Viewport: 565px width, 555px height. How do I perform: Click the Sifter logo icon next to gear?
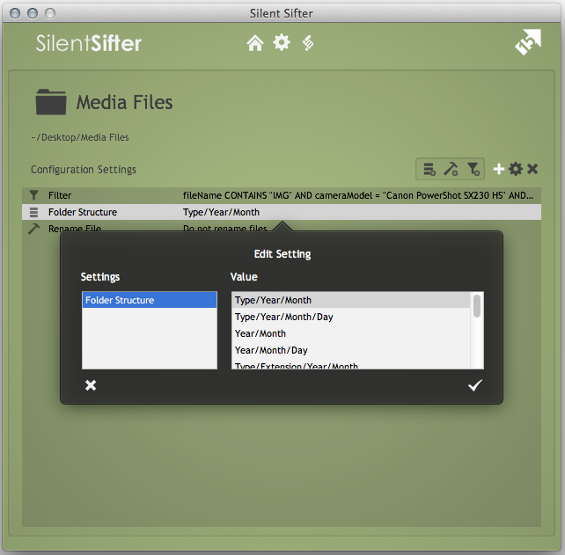[x=308, y=43]
